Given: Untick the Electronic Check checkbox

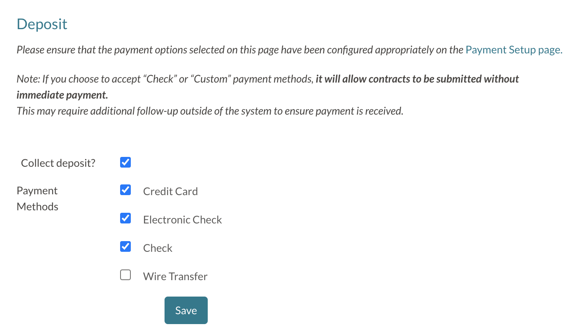Looking at the screenshot, I should [125, 219].
